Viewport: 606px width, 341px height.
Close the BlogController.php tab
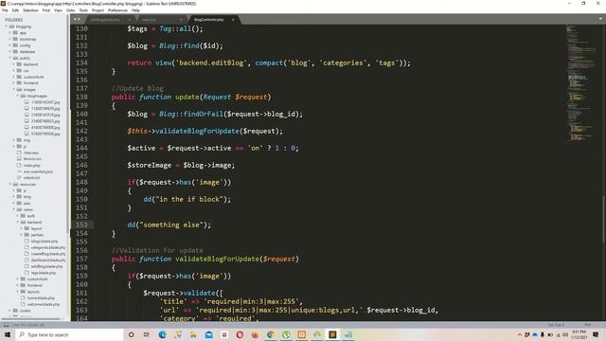click(233, 19)
